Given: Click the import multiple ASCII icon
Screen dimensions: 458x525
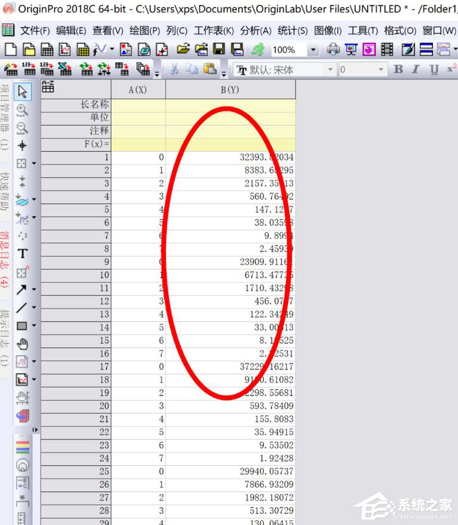Looking at the screenshot, I should (47, 69).
